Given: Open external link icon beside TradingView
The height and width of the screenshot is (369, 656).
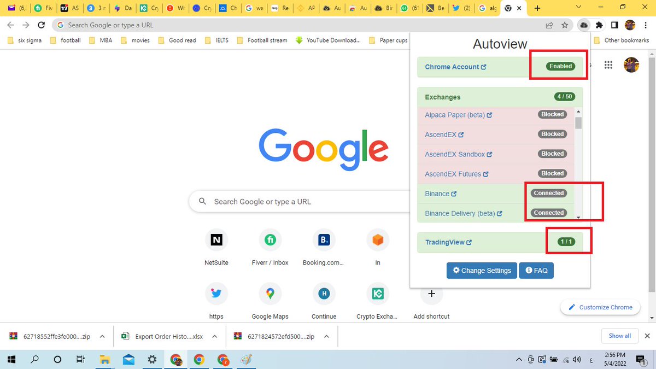Looking at the screenshot, I should click(469, 243).
